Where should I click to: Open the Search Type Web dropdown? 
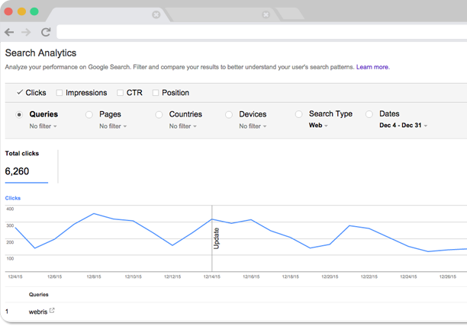(318, 126)
